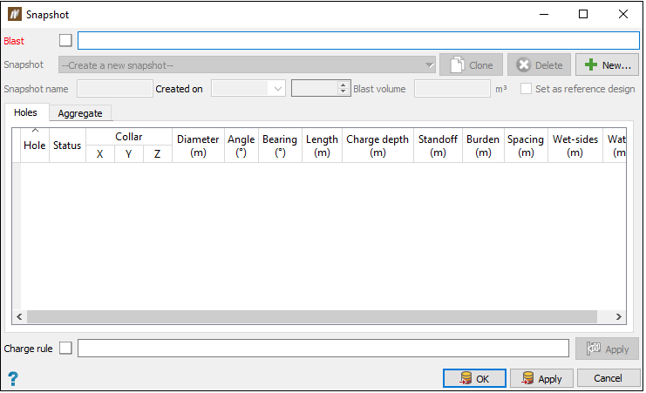The image size is (646, 393).
Task: Close the Snapshot window
Action: (x=623, y=14)
